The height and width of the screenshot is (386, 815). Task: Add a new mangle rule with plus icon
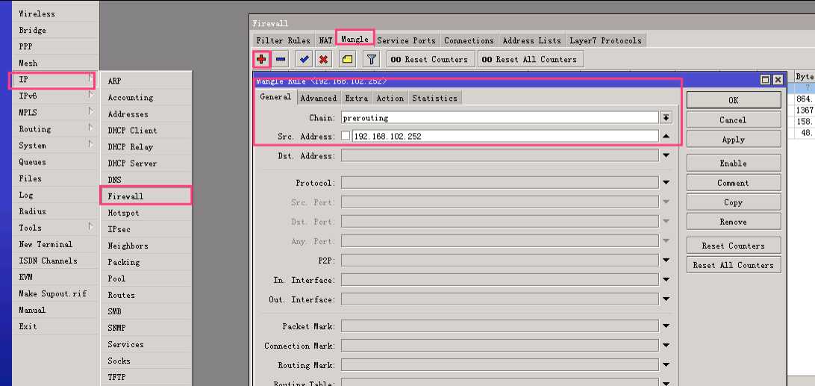[x=261, y=59]
